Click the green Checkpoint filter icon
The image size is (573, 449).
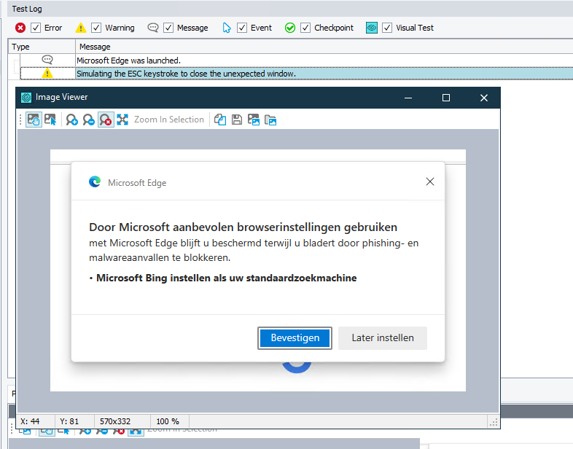pyautogui.click(x=290, y=28)
